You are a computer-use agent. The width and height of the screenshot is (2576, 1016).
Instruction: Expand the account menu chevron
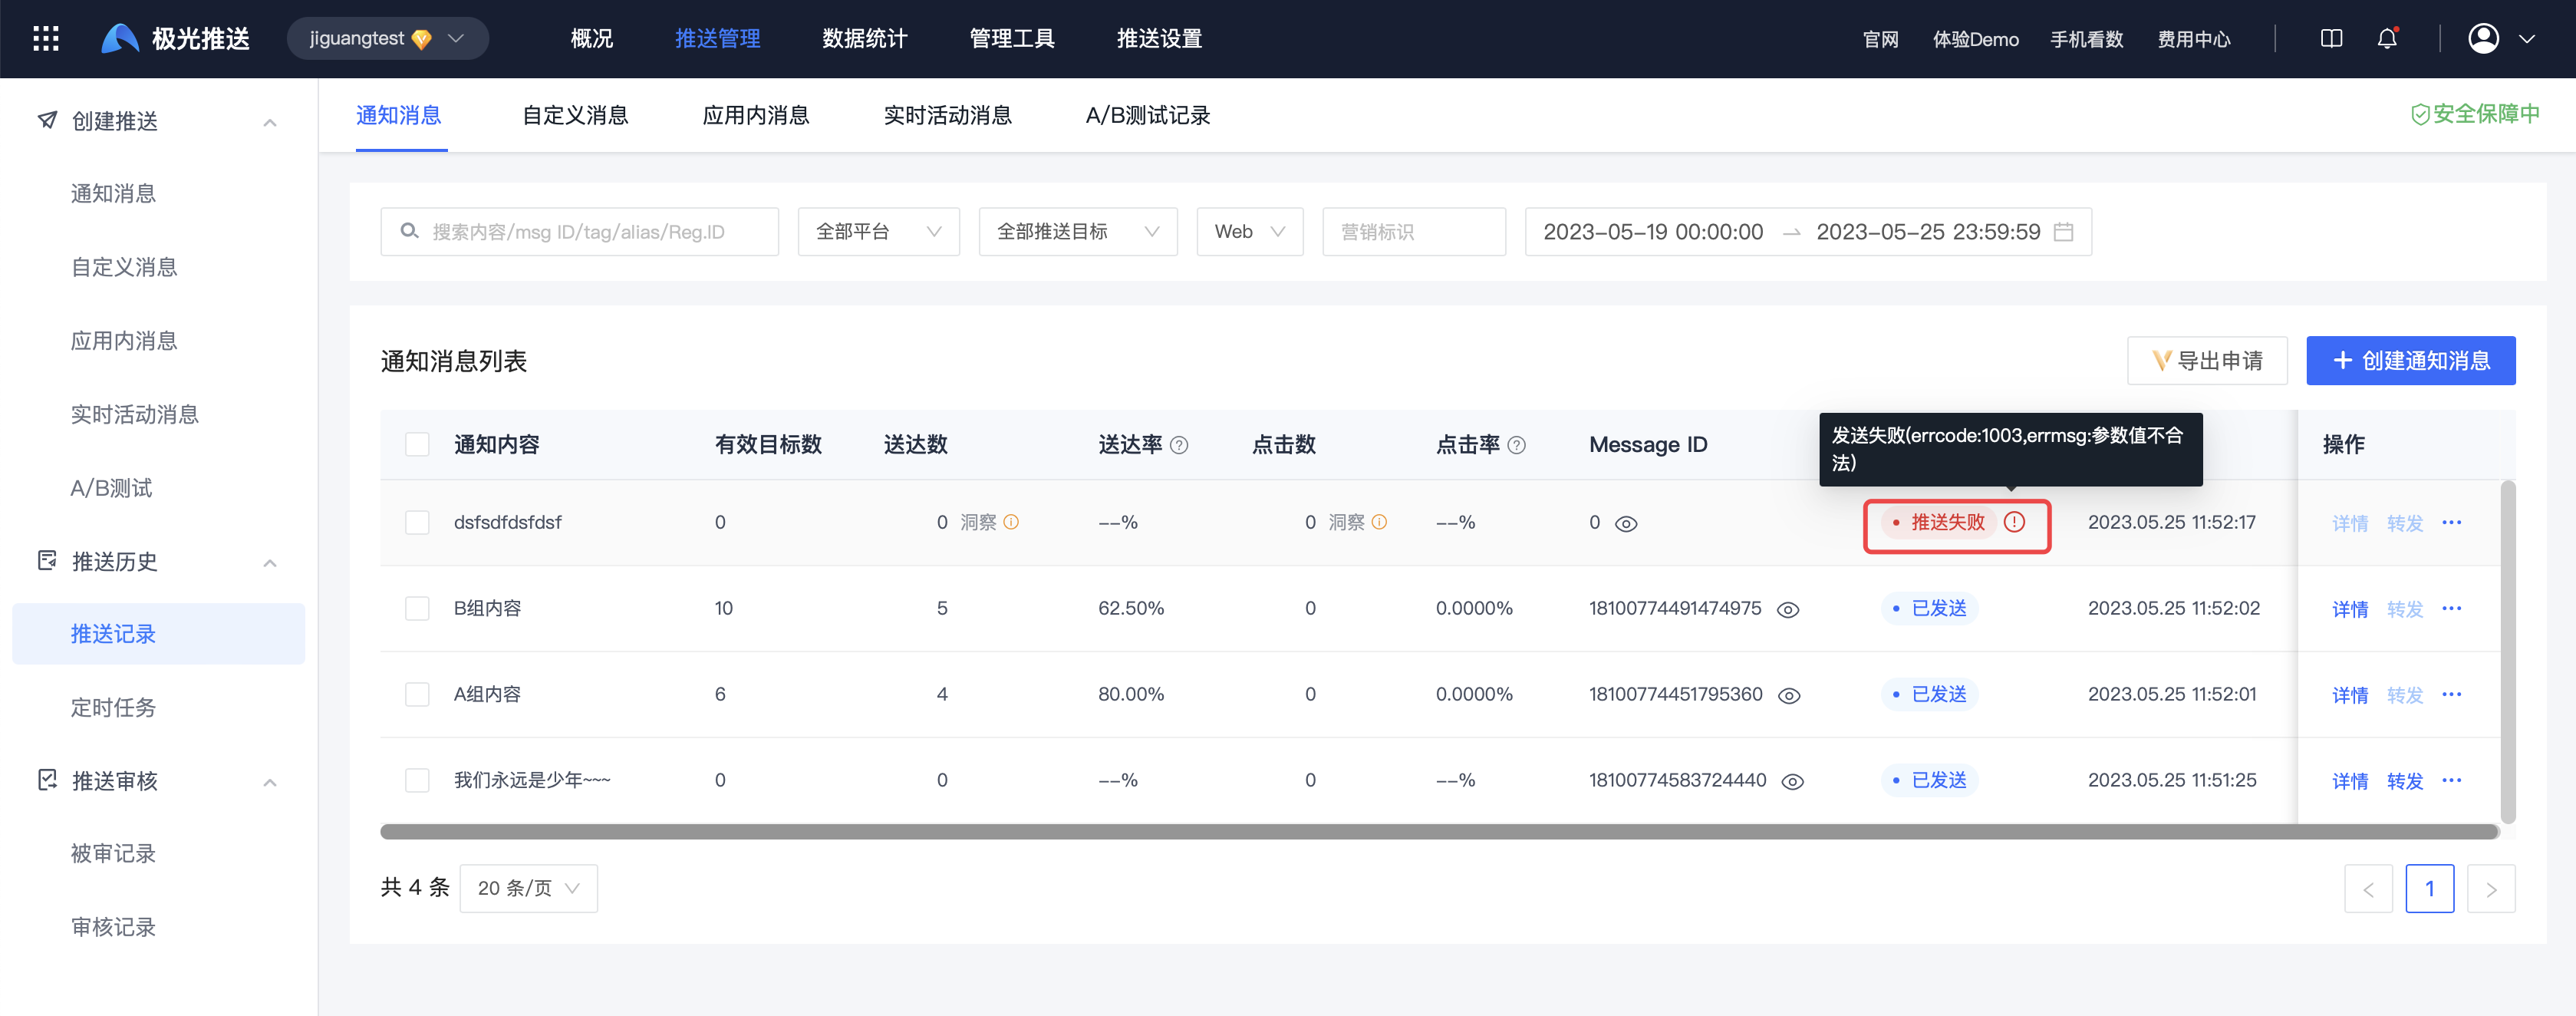[x=2527, y=40]
